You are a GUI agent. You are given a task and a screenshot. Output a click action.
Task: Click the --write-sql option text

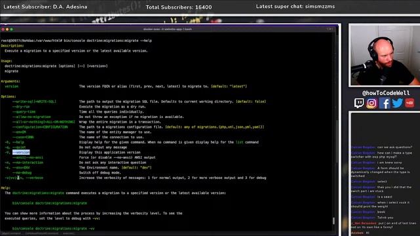pos(34,102)
